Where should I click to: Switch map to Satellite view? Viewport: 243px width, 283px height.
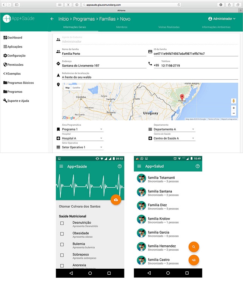(76, 88)
